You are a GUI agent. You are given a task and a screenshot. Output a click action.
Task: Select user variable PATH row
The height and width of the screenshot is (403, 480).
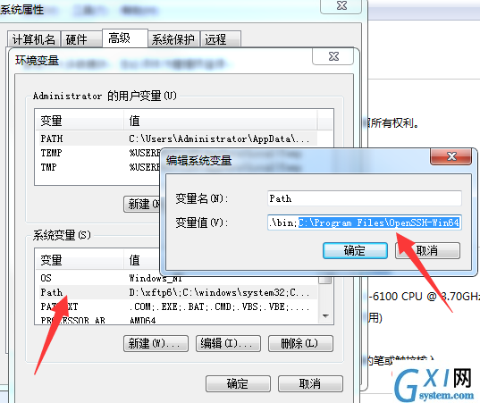click(176, 139)
